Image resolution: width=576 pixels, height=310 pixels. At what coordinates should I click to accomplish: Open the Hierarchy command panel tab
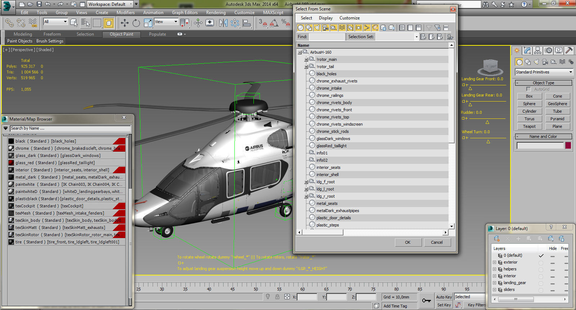click(538, 50)
